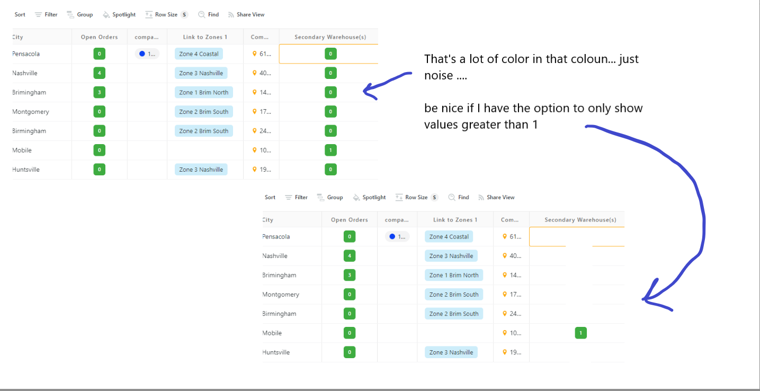Click the location pin in the lower table's Mobile row
This screenshot has height=391, width=760.
click(x=505, y=333)
